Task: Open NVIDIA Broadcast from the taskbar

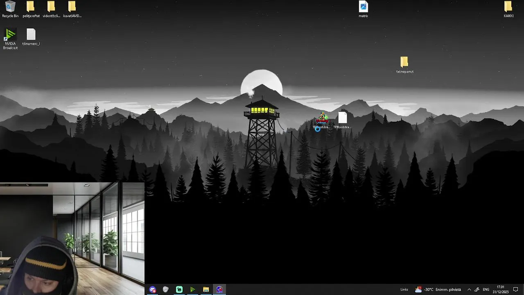Action: click(192, 289)
